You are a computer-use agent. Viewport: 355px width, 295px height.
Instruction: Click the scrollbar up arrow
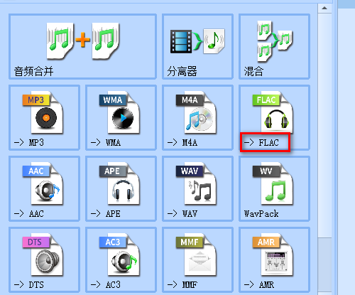(x=324, y=8)
